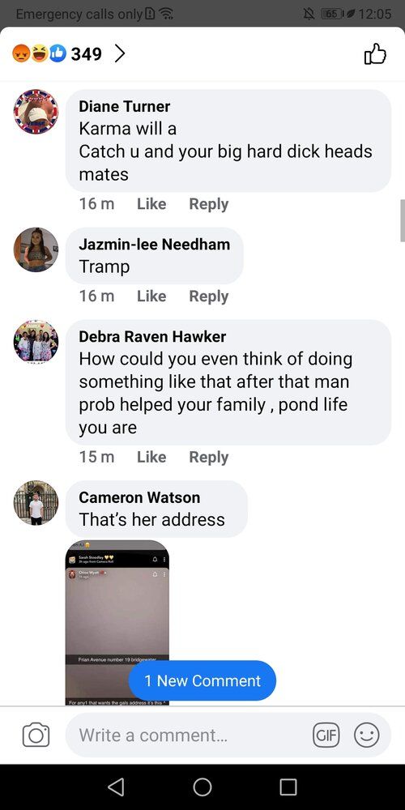Open the emoji smiley picker

pyautogui.click(x=367, y=735)
